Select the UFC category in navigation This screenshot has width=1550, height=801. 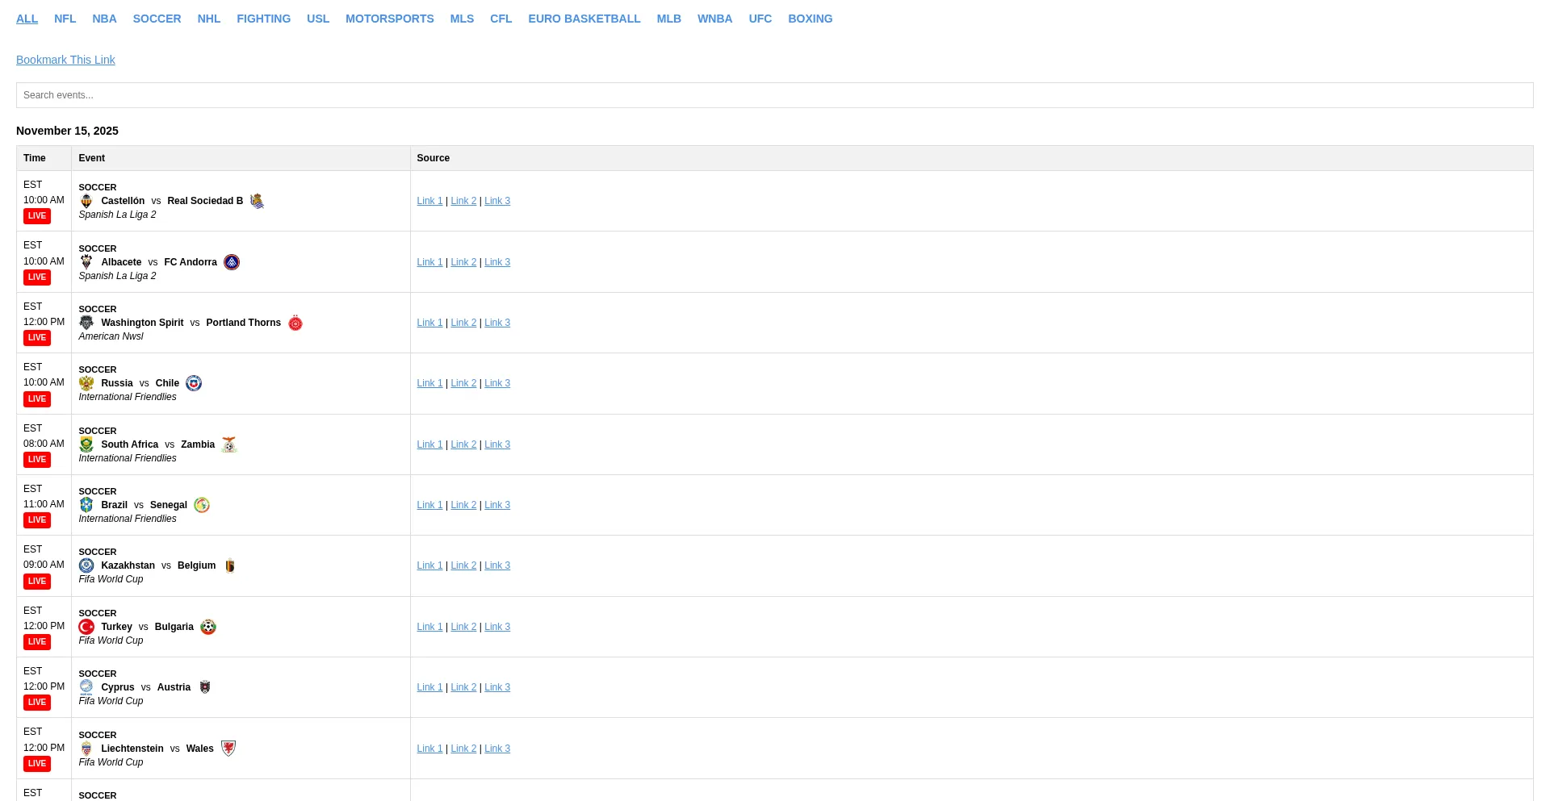click(760, 19)
